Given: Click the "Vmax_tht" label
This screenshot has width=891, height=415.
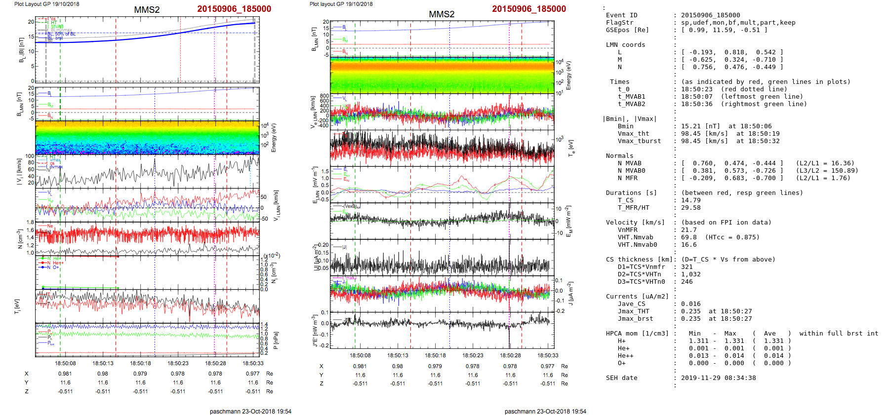Looking at the screenshot, I should pyautogui.click(x=633, y=134).
